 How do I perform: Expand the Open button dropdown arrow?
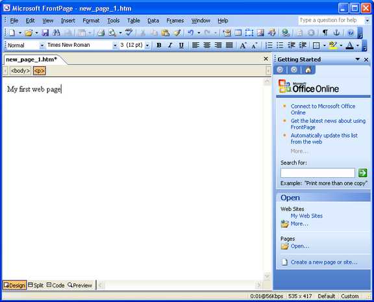(x=36, y=32)
